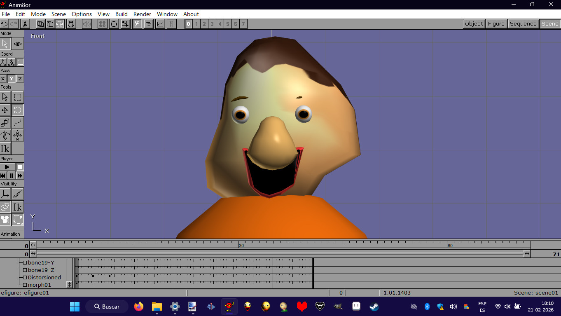
Task: Select the drag-select dashed rectangle tool
Action: 18,97
